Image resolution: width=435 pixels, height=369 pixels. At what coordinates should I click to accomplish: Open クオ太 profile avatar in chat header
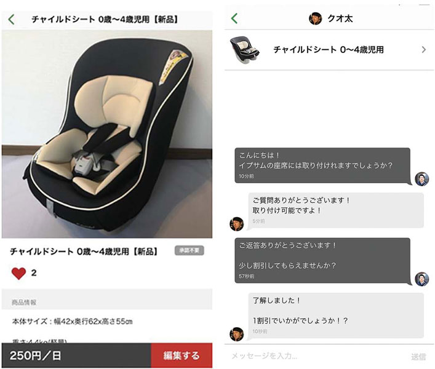pos(316,18)
